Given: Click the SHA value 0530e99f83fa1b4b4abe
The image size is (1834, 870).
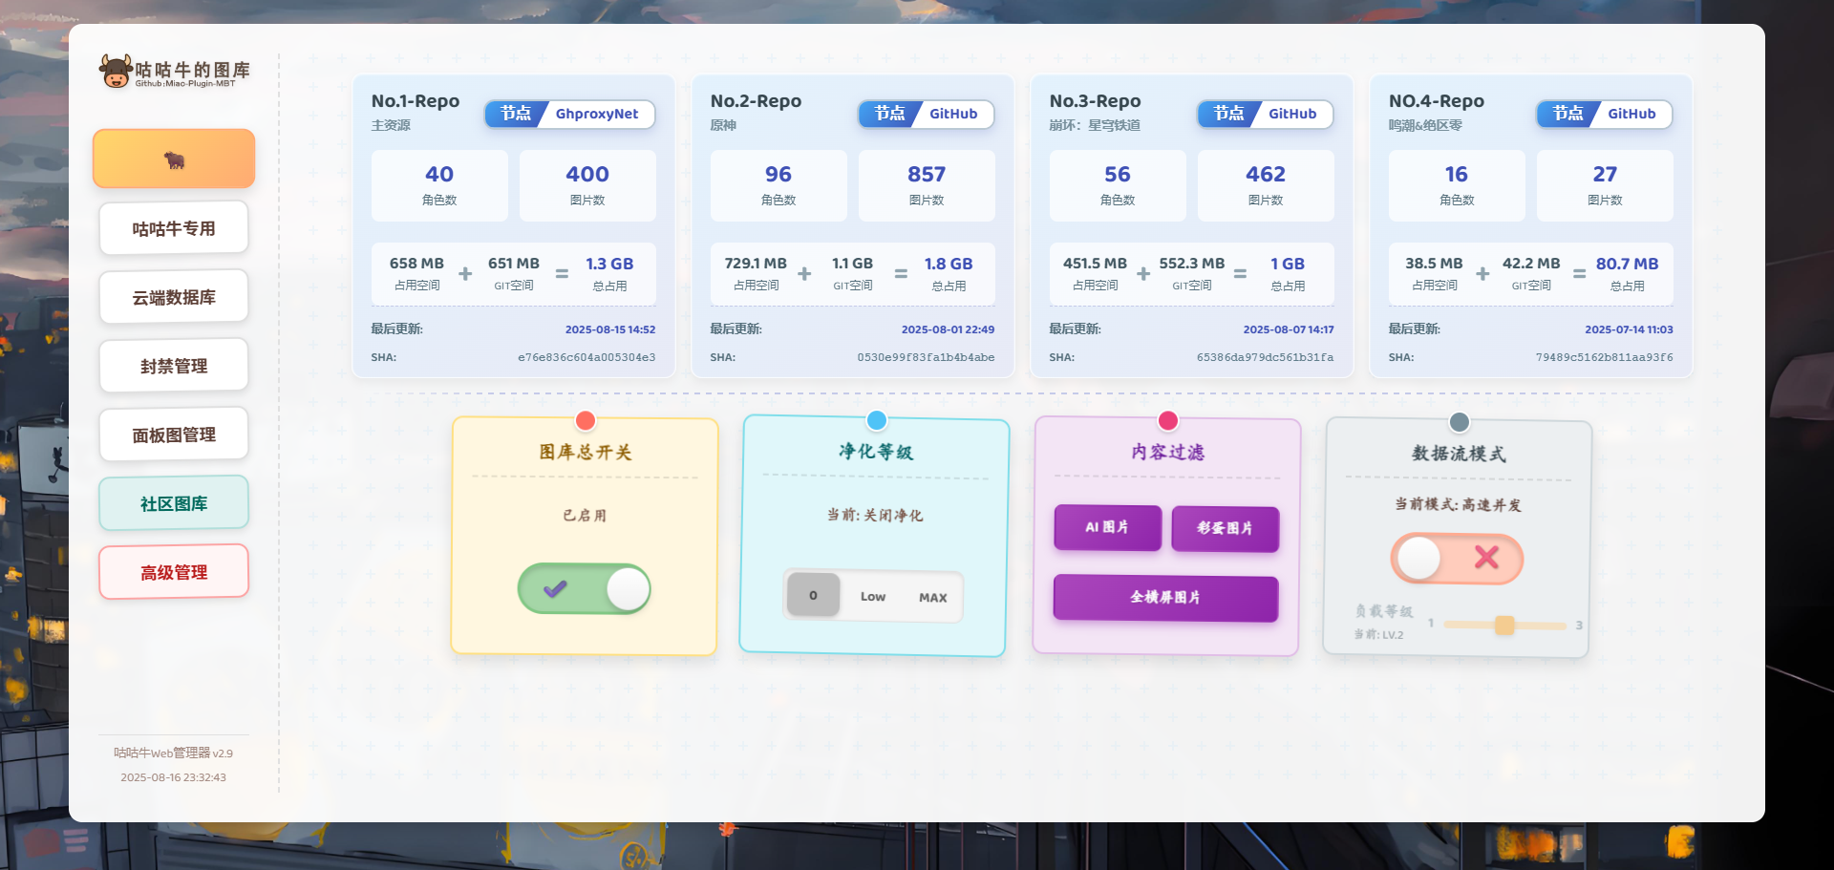Looking at the screenshot, I should click(926, 357).
